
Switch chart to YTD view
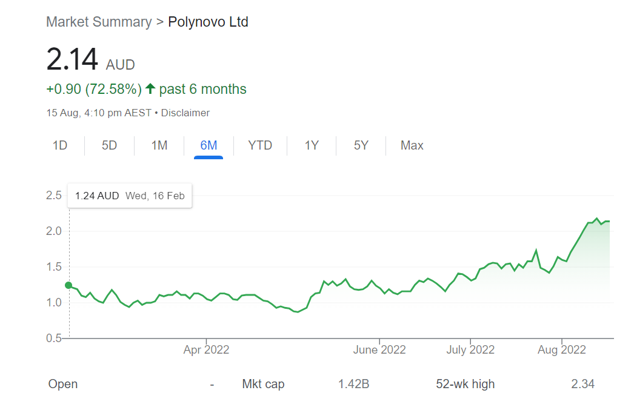[260, 145]
